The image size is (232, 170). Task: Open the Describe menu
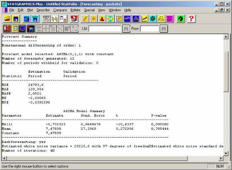coord(43,10)
